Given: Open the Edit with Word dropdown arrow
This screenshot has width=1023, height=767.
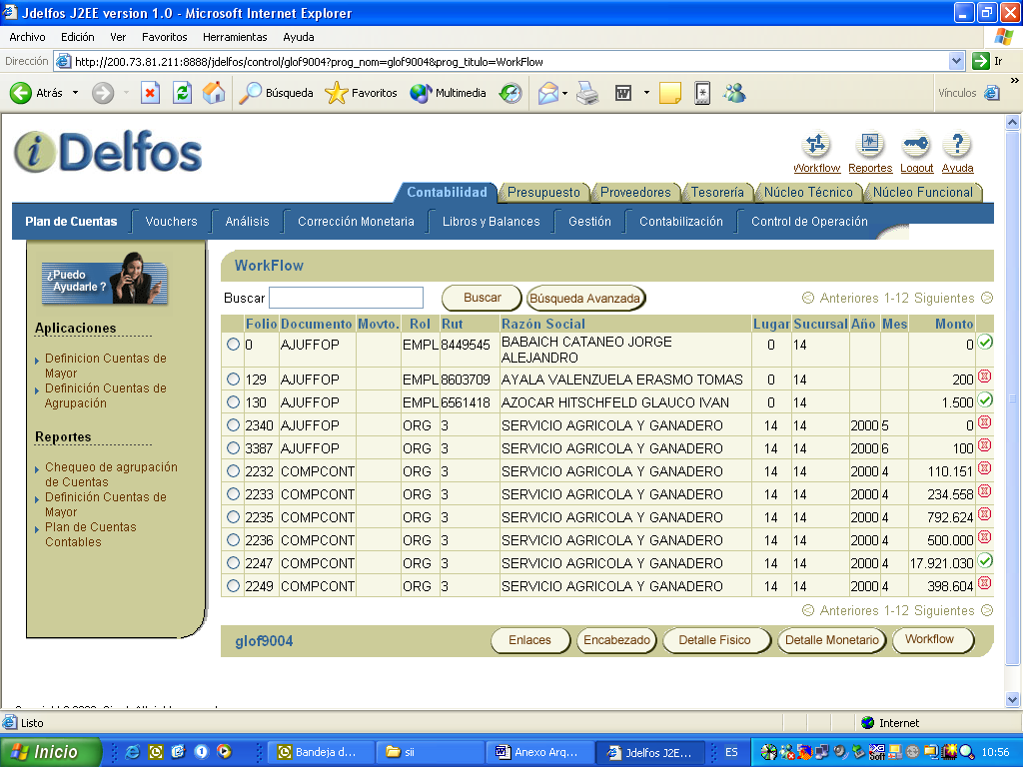Looking at the screenshot, I should coord(646,93).
